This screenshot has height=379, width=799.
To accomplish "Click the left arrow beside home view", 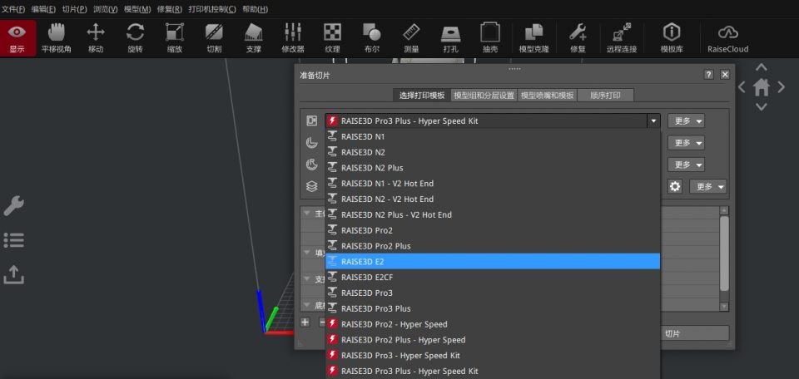I will pos(742,87).
